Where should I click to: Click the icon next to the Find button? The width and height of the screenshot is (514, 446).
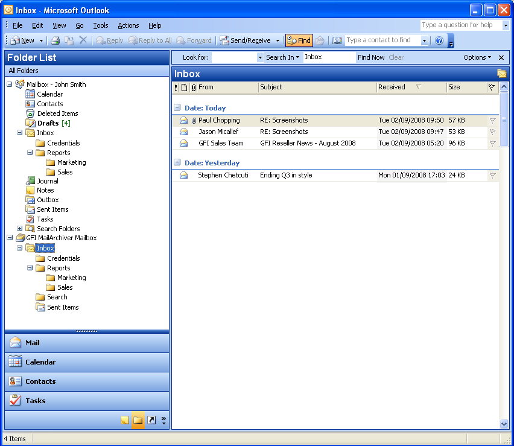(320, 40)
